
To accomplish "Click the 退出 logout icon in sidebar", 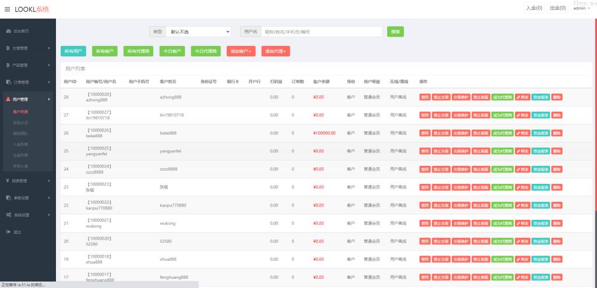I will pyautogui.click(x=8, y=232).
